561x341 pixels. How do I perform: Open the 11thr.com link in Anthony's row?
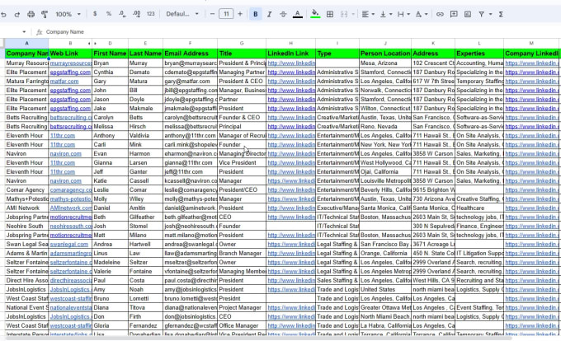pyautogui.click(x=63, y=136)
